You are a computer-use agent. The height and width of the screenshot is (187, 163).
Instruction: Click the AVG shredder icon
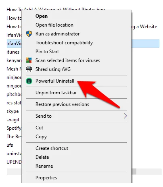[x=29, y=69]
